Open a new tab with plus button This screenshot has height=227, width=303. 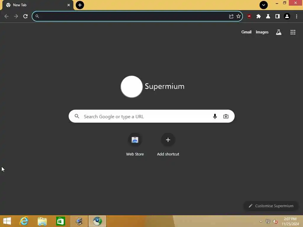80,5
